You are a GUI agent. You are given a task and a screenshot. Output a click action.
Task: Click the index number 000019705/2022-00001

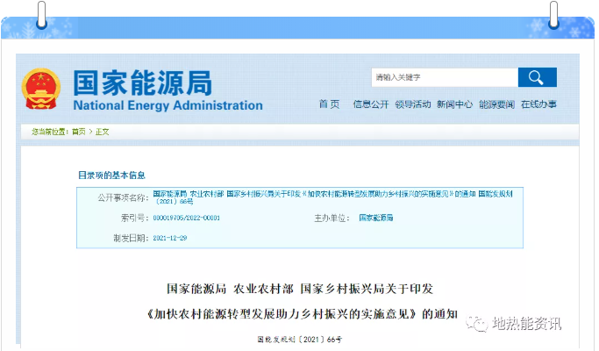tap(186, 217)
